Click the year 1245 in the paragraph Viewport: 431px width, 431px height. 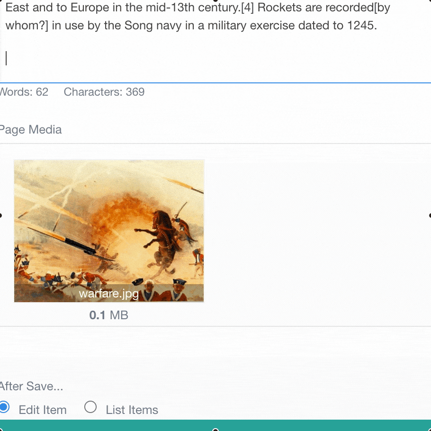[360, 25]
